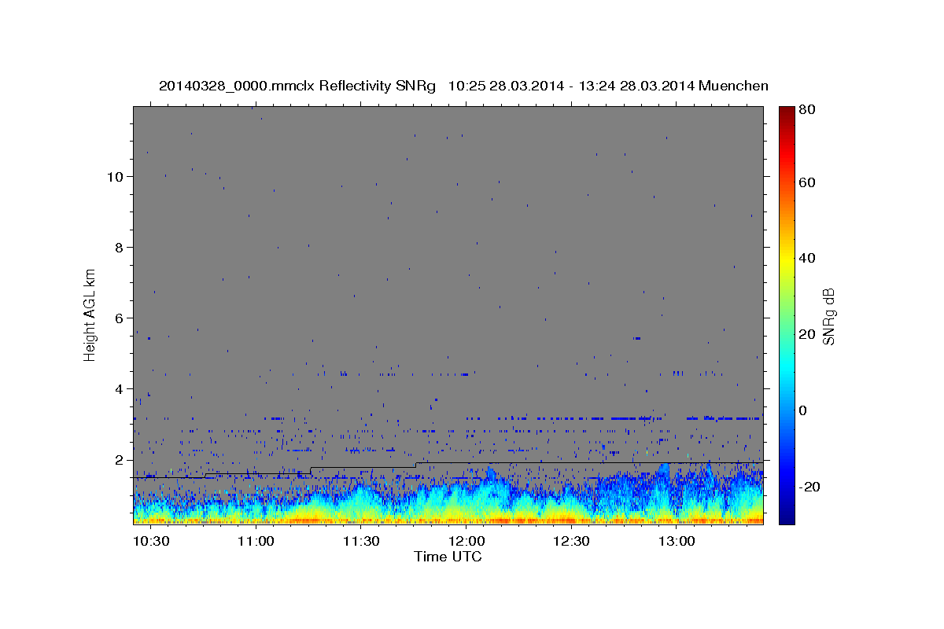
Task: Click the 'SNRg dB' colorbar label
Action: point(828,316)
